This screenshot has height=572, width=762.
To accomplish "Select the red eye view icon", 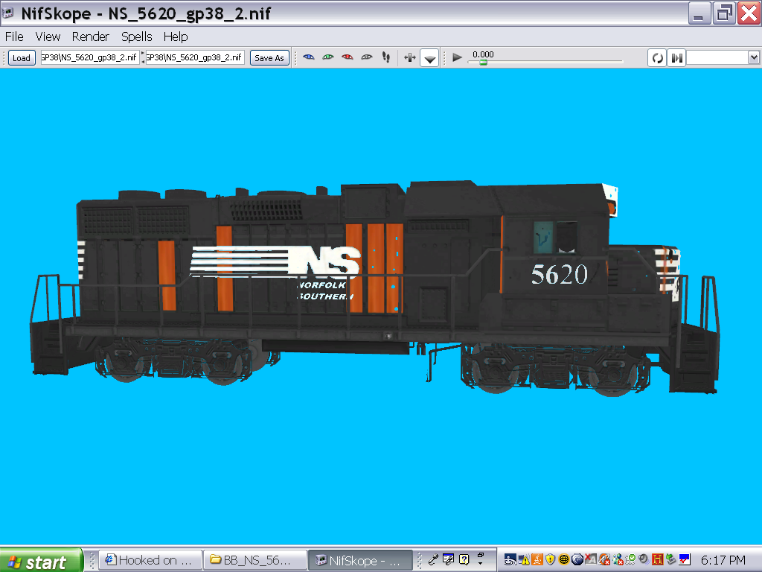I will [x=347, y=57].
